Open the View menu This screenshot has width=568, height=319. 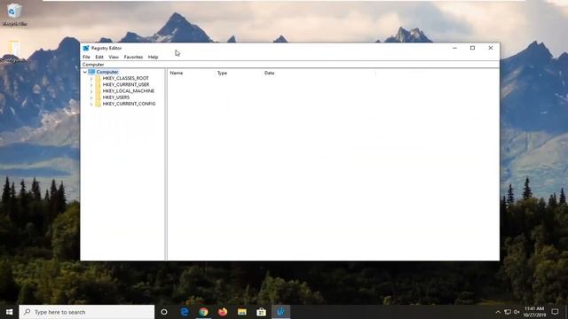(x=114, y=57)
